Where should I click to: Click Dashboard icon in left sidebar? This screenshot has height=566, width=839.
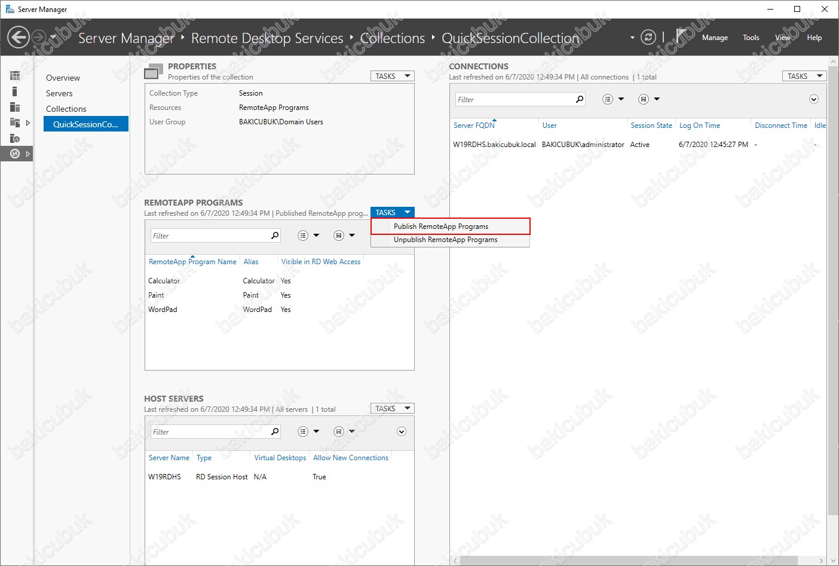(x=15, y=75)
